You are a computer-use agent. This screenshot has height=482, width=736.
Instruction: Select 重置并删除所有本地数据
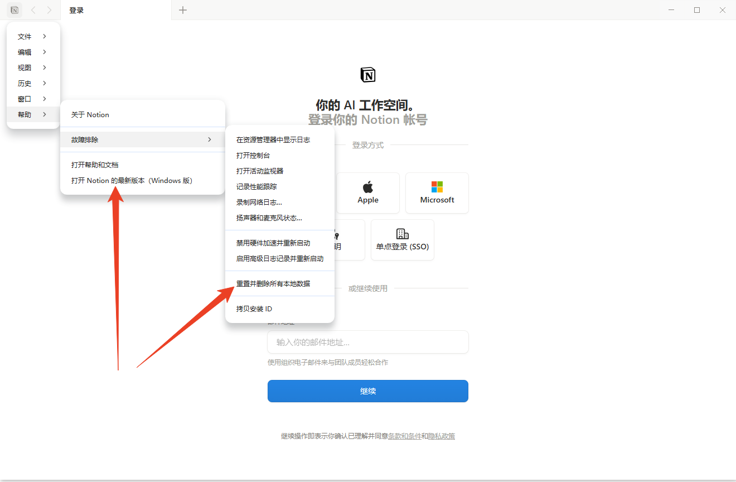tap(273, 283)
